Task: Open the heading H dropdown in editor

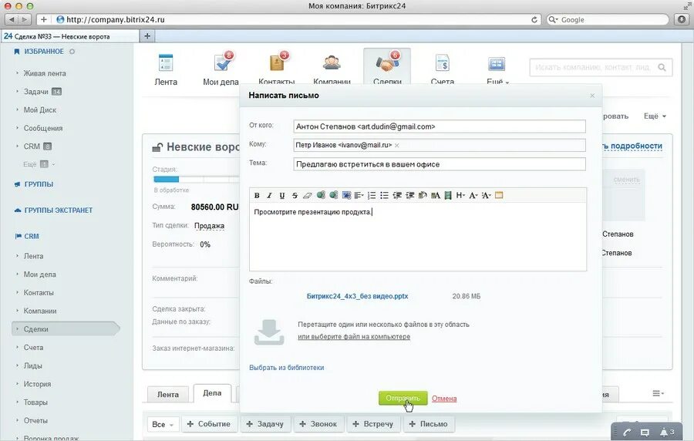Action: coord(461,195)
